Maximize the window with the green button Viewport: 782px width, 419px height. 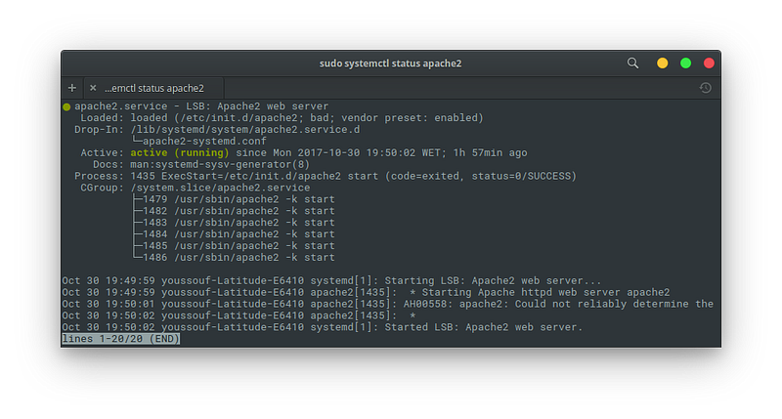tap(685, 63)
